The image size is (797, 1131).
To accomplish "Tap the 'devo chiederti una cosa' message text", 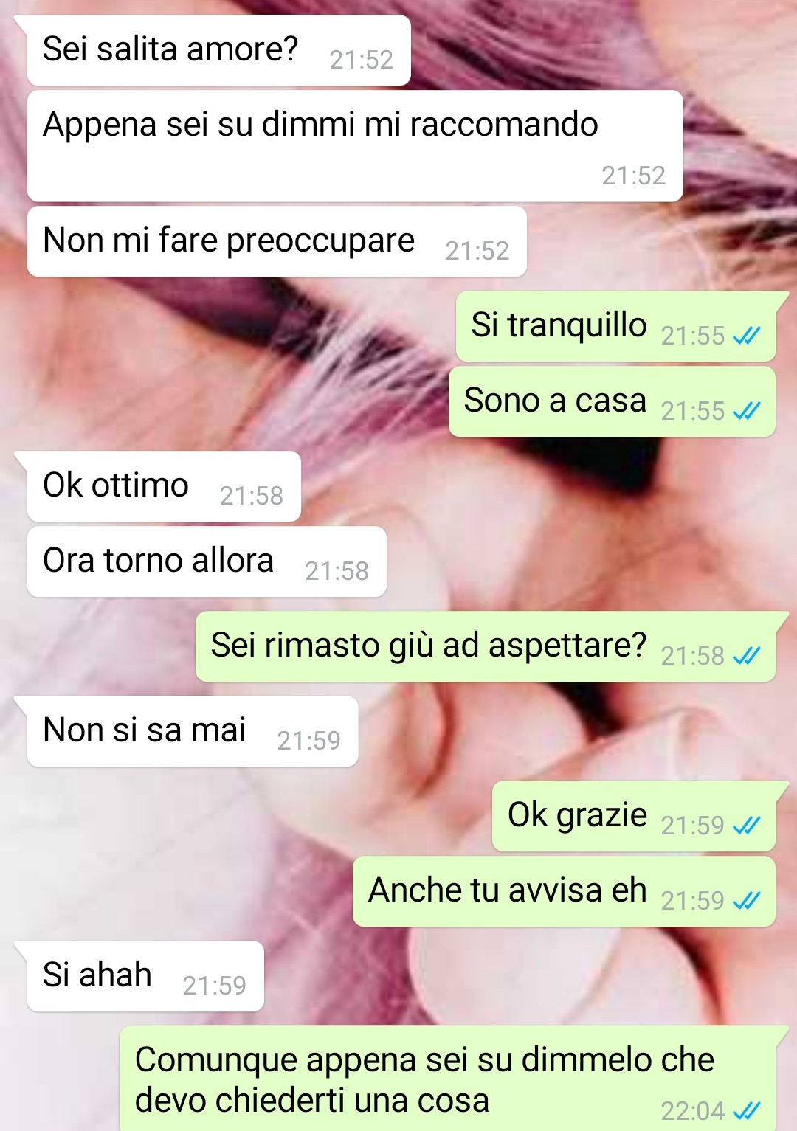I will pos(312,1100).
